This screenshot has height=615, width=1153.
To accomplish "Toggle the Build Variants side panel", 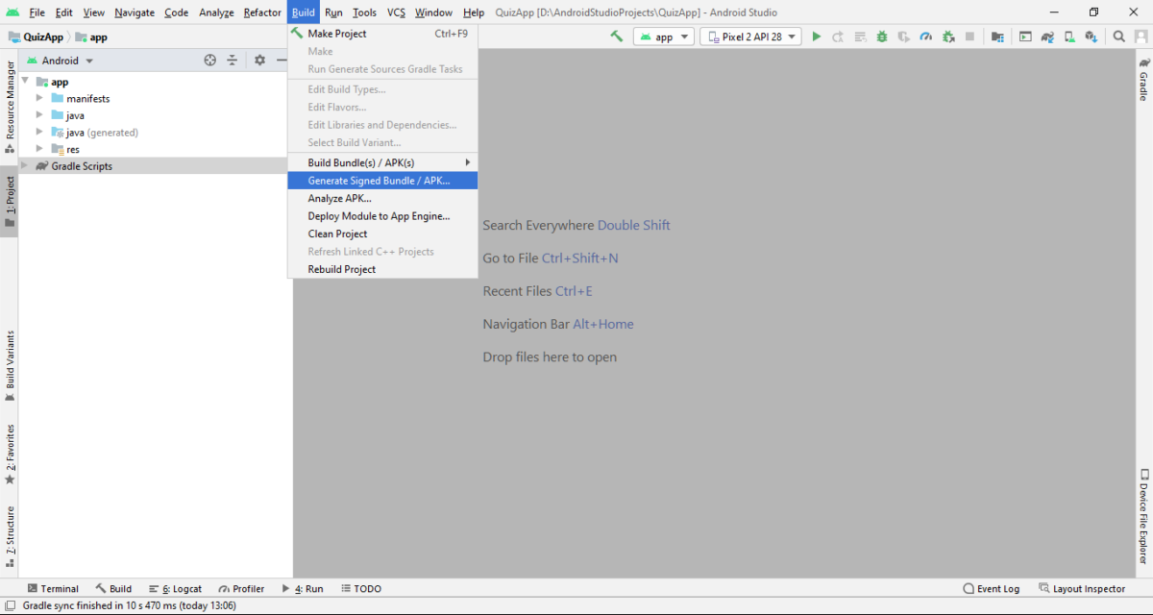I will click(10, 365).
